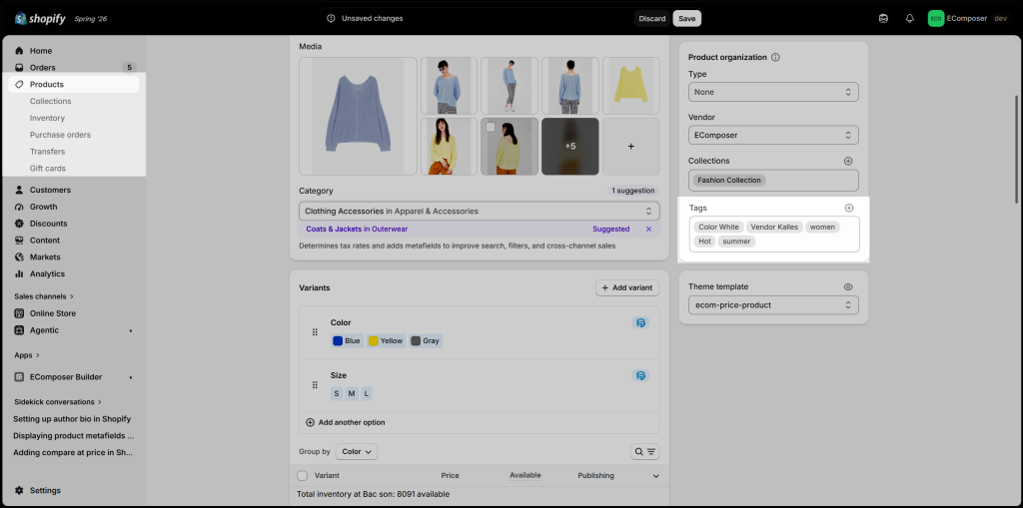Select Products in the sidebar
The image size is (1023, 508).
click(x=74, y=84)
